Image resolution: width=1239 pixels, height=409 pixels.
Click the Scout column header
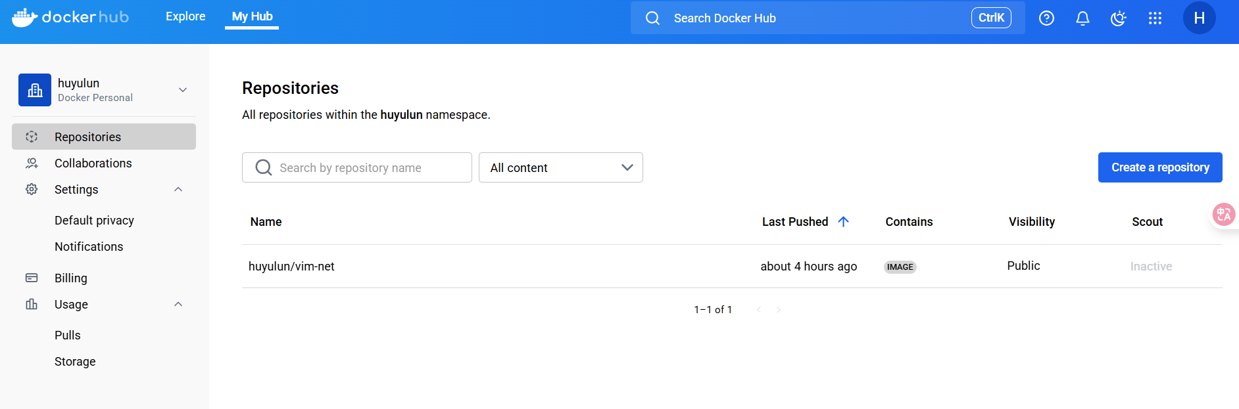1148,222
